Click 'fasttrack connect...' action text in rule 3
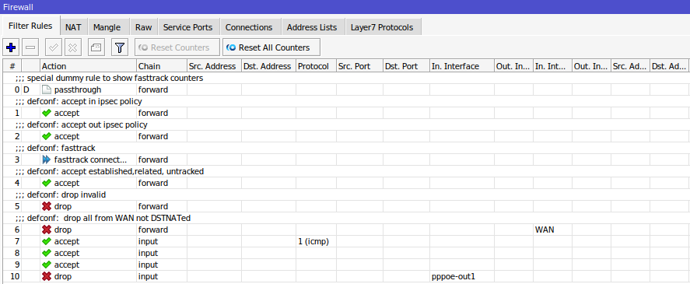 tap(90, 160)
